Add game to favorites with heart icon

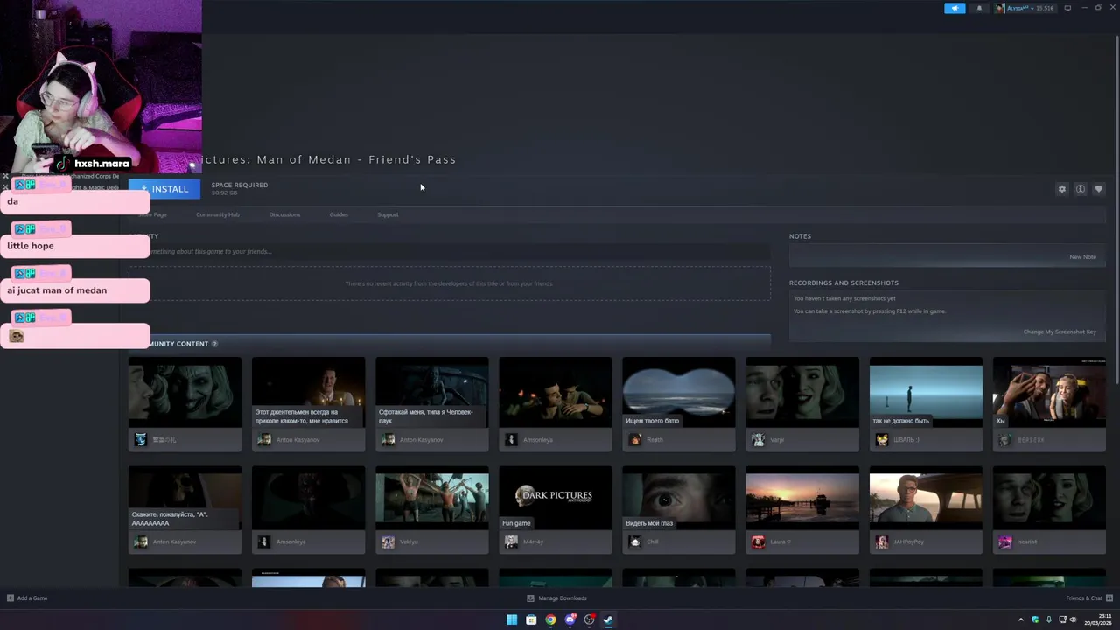pyautogui.click(x=1099, y=189)
